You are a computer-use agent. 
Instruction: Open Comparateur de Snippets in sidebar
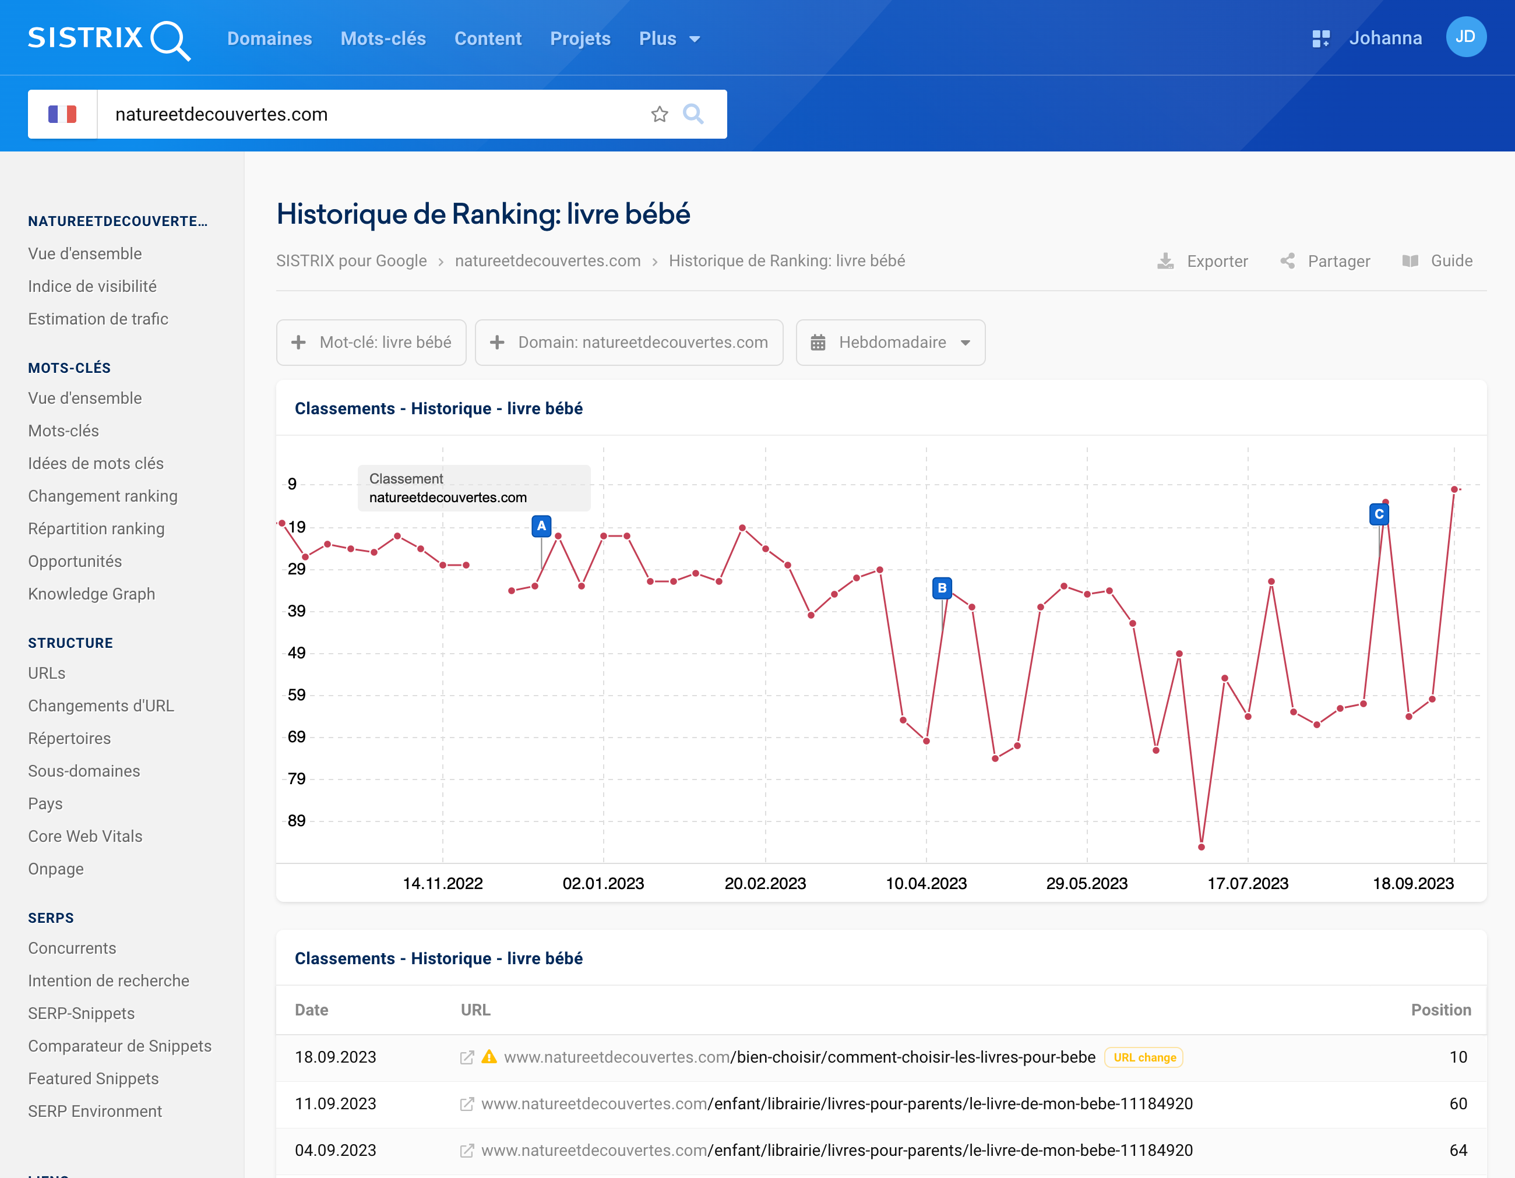point(120,1046)
